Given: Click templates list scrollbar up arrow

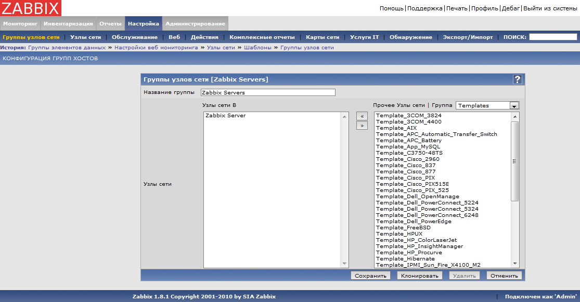Looking at the screenshot, I should (x=515, y=117).
